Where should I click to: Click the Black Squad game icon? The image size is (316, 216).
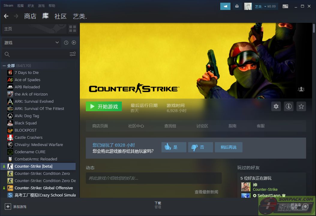[x=10, y=123]
